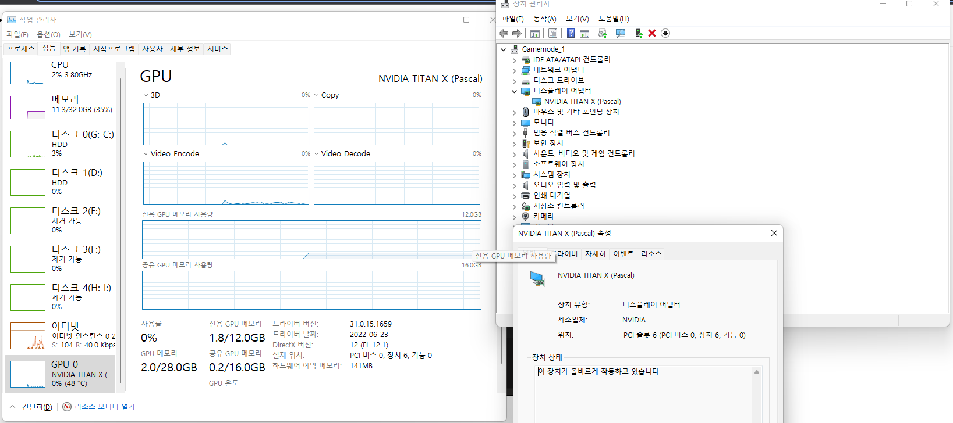Expand the IDE ATA/ATAPI 컨트롤러 node
Screen dimensions: 953x423
click(x=514, y=60)
